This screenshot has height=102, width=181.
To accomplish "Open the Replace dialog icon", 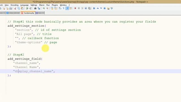I will (39, 8).
